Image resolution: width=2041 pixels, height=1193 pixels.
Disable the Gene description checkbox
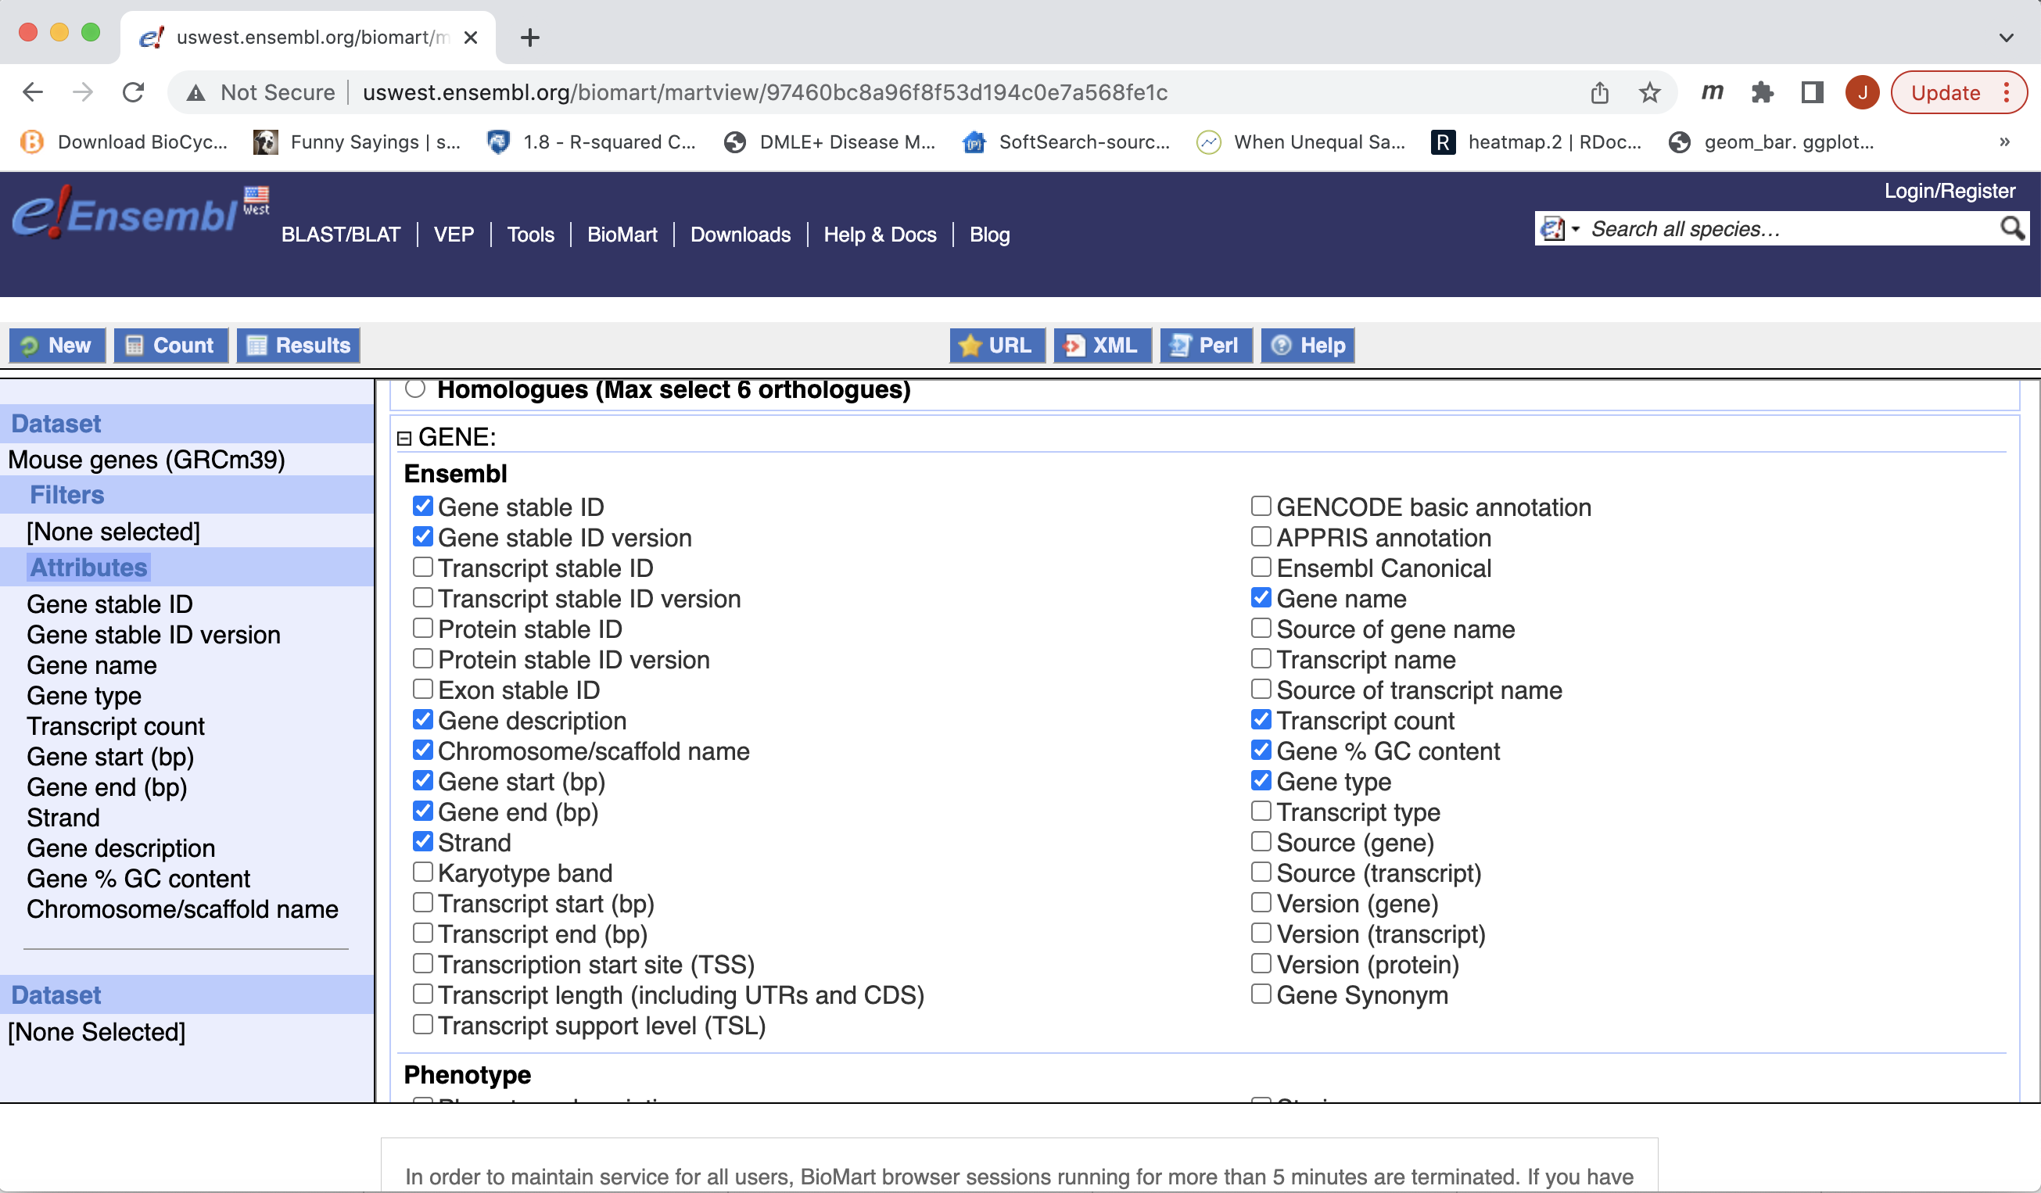[x=423, y=720]
